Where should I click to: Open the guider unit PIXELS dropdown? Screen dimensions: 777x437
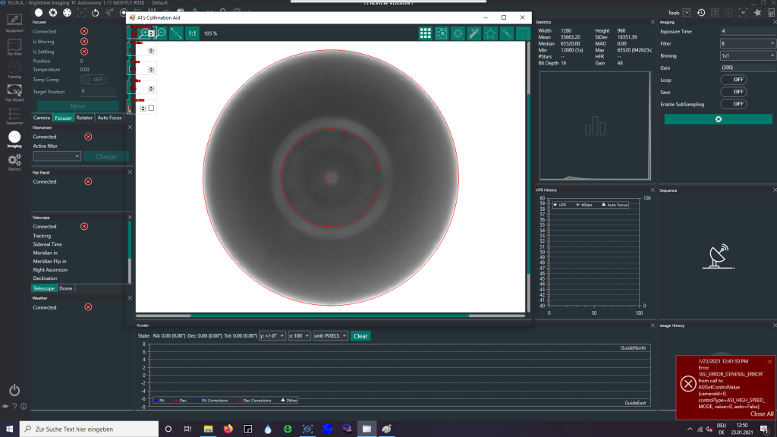pos(331,335)
